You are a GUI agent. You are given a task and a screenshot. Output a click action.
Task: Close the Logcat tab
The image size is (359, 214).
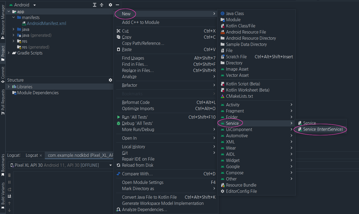tap(41, 155)
